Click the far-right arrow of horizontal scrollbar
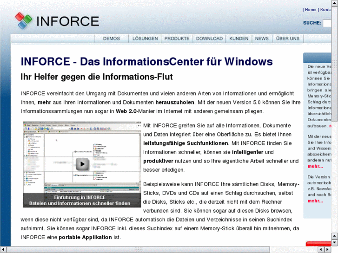The width and height of the screenshot is (338, 253). coord(328,250)
